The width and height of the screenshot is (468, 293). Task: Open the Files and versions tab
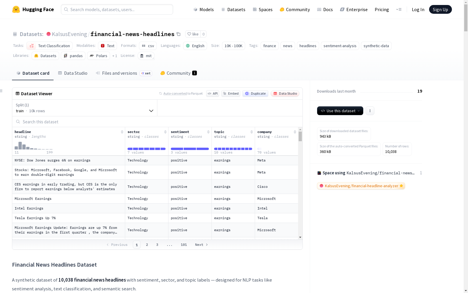(124, 73)
